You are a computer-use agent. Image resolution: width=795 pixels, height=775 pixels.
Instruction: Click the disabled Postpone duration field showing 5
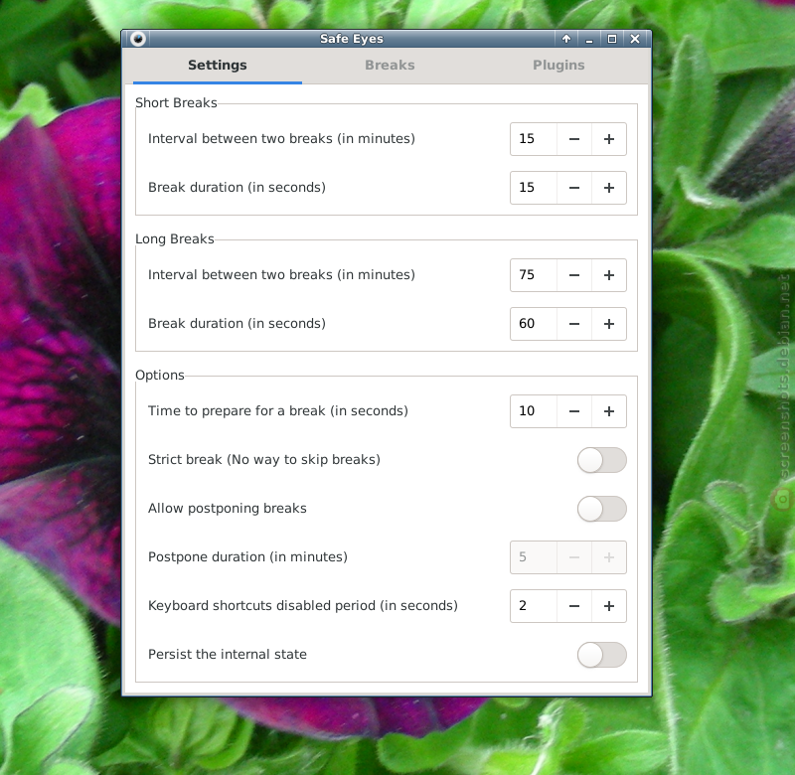(x=534, y=557)
